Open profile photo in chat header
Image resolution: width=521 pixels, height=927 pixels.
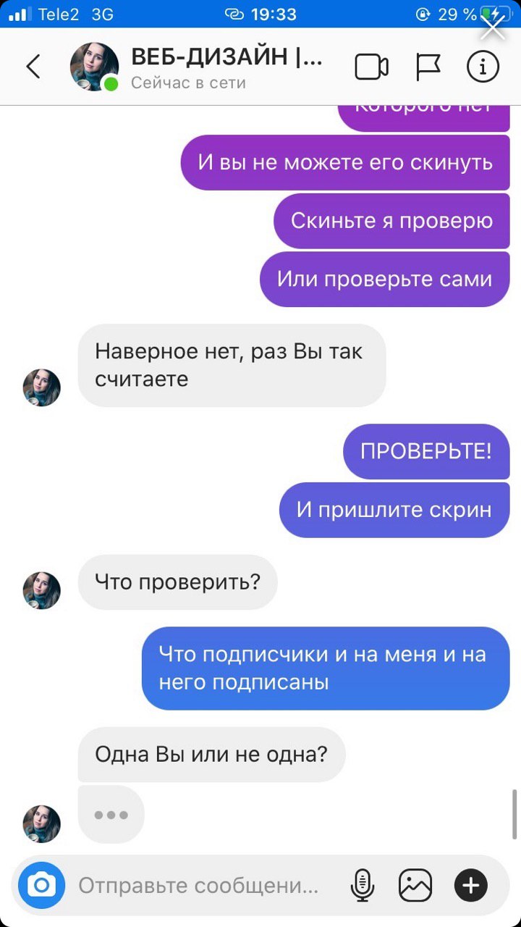click(x=94, y=67)
